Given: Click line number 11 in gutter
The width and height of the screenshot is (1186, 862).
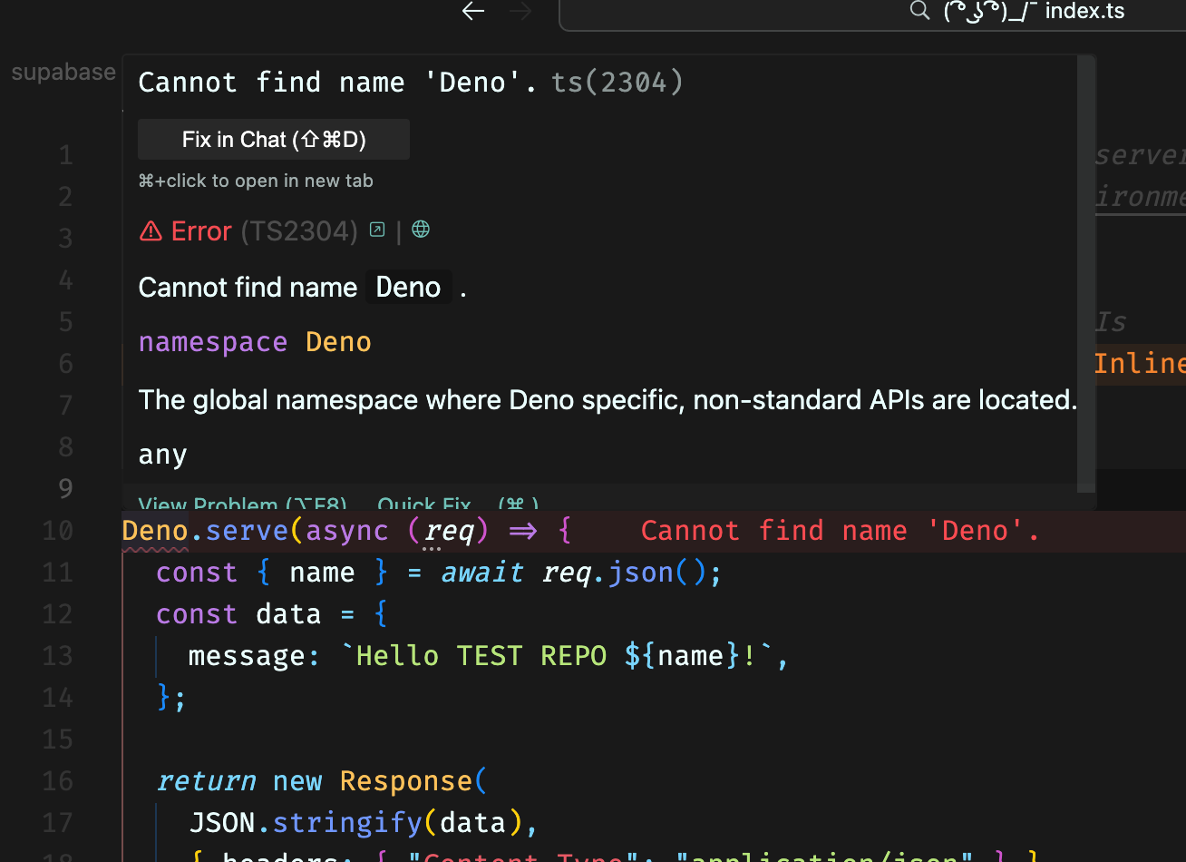Looking at the screenshot, I should click(57, 573).
